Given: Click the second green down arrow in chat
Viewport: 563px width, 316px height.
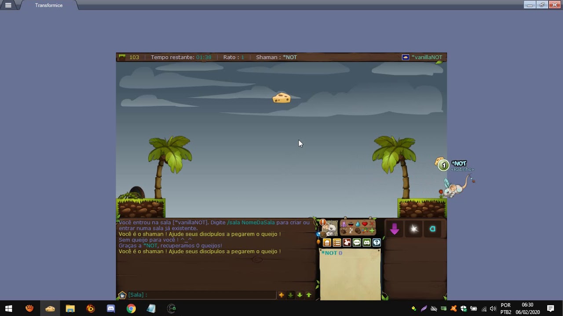Looking at the screenshot, I should point(300,295).
